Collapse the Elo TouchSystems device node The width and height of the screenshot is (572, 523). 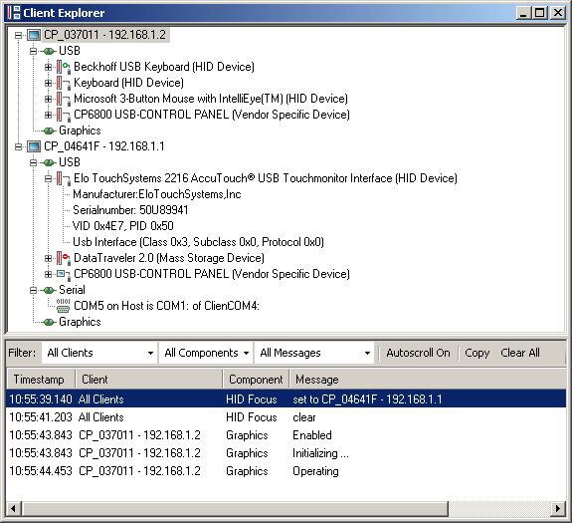point(48,178)
